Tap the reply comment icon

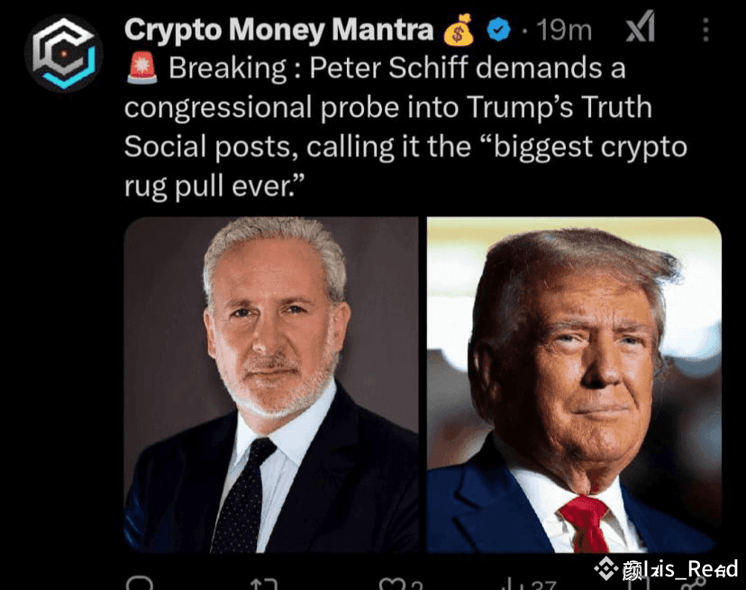coord(140,584)
